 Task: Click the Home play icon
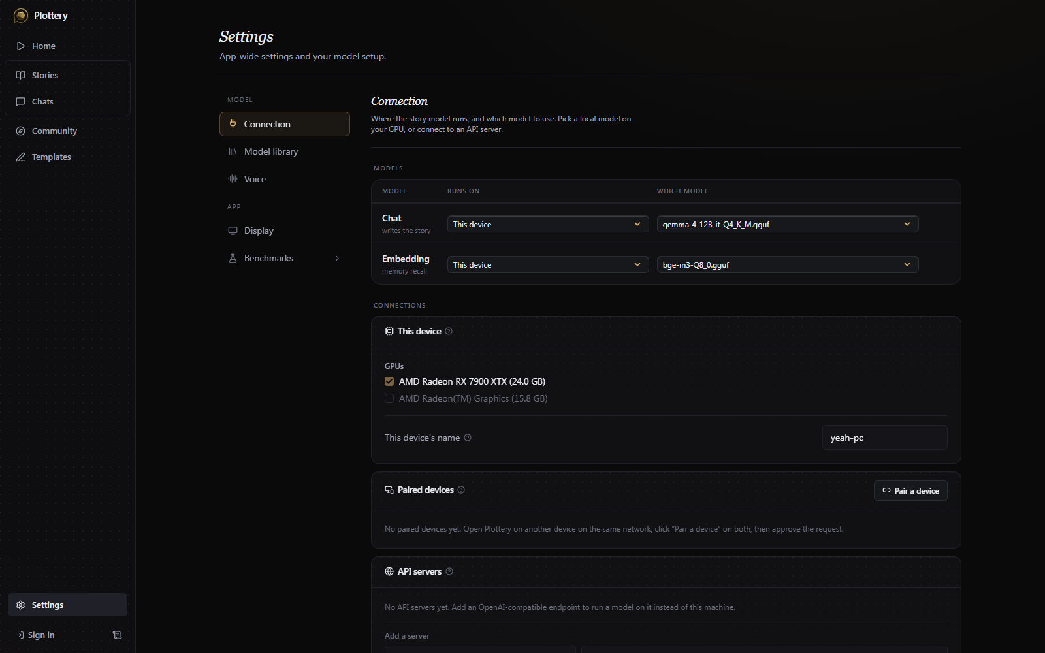(x=21, y=46)
